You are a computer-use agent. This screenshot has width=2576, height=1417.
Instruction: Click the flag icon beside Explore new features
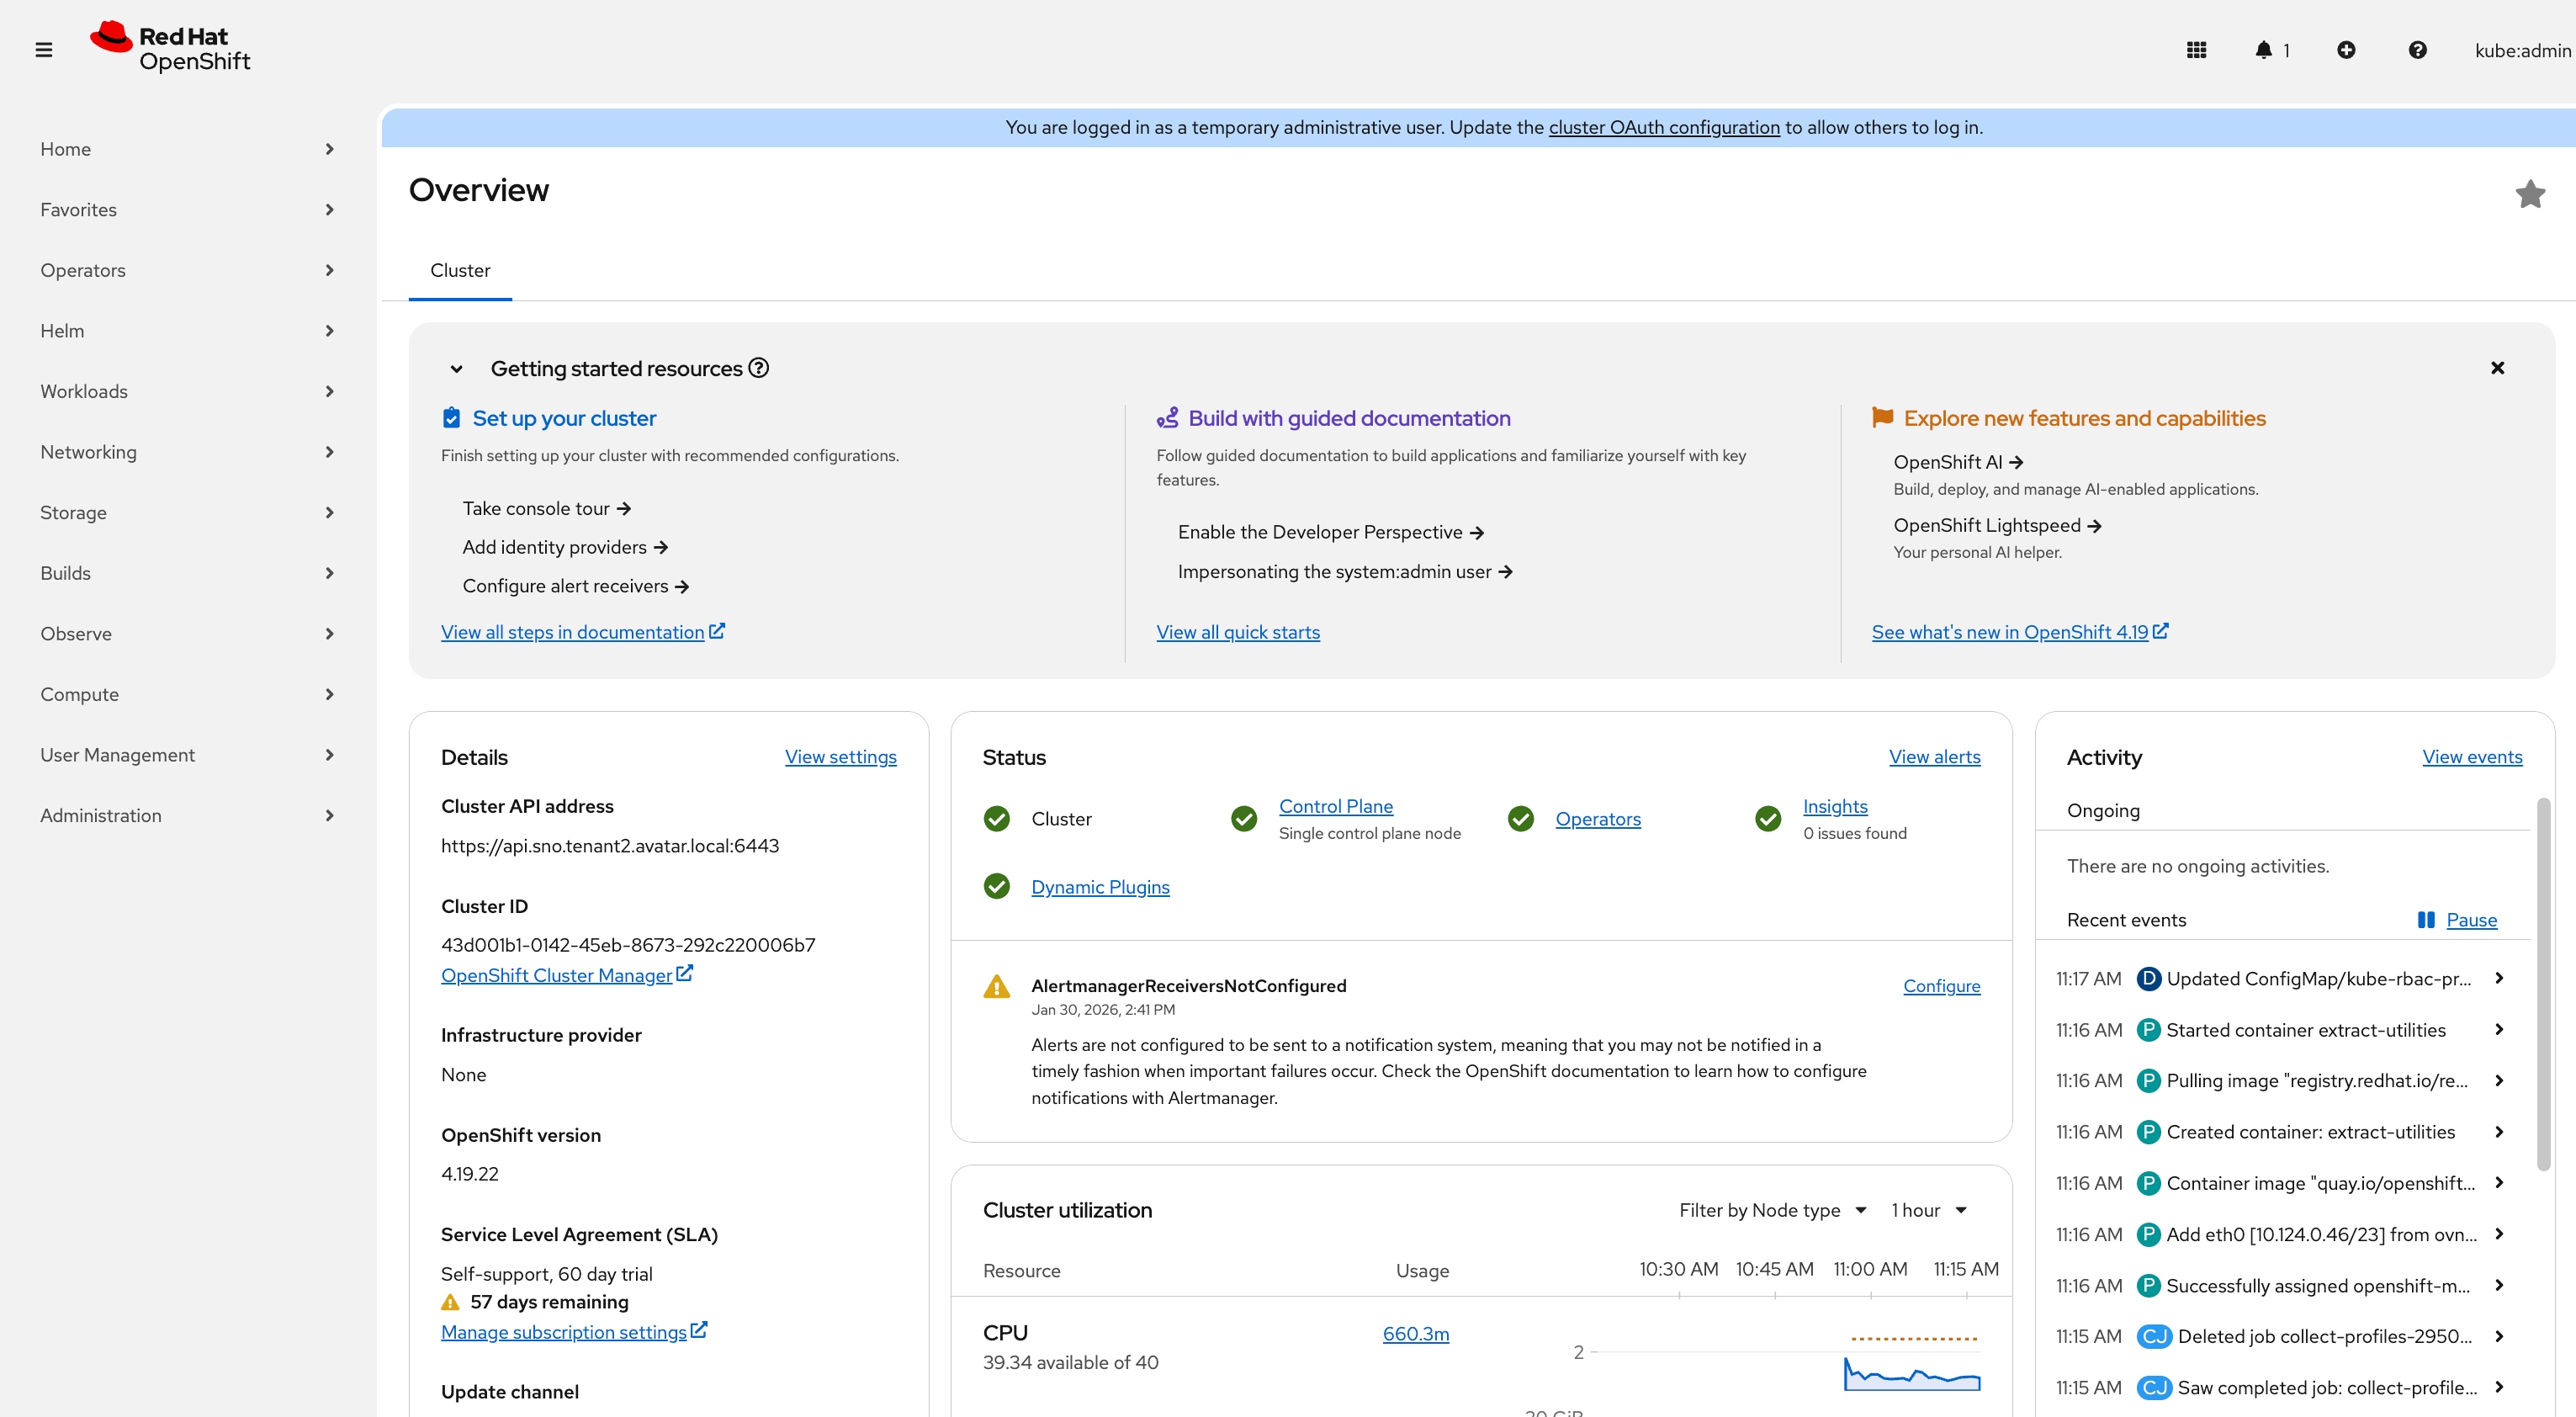pyautogui.click(x=1882, y=418)
